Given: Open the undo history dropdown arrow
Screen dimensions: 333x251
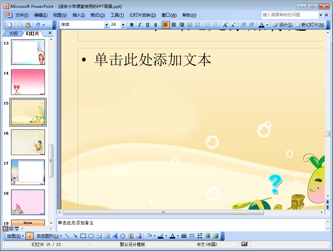Looking at the screenshot, I should point(44,25).
